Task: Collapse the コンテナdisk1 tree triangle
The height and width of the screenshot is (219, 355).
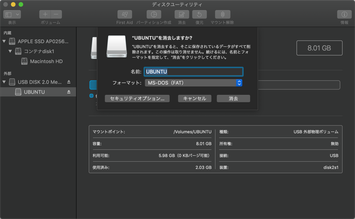Action: (x=10, y=51)
